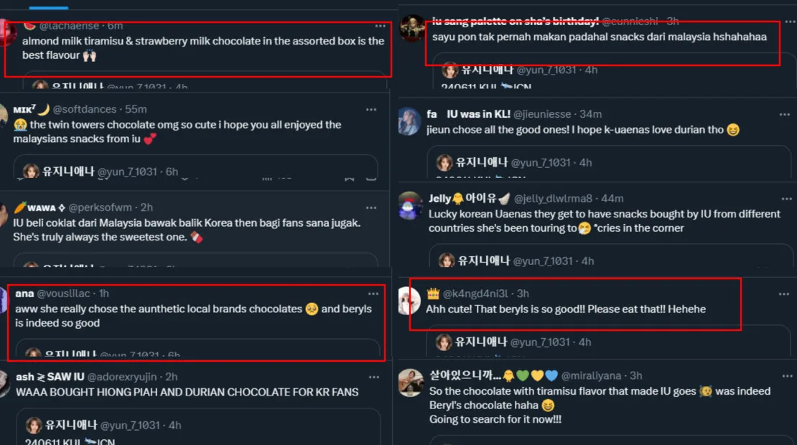
Task: View @k4ngd4ni3l profile avatar
Action: [x=409, y=300]
